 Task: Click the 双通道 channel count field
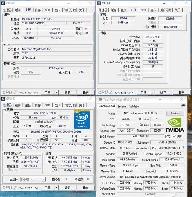tap(170, 18)
